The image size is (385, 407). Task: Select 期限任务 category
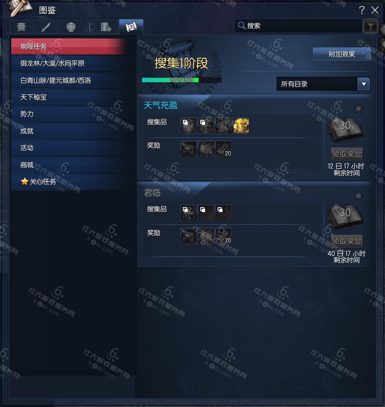(x=70, y=47)
